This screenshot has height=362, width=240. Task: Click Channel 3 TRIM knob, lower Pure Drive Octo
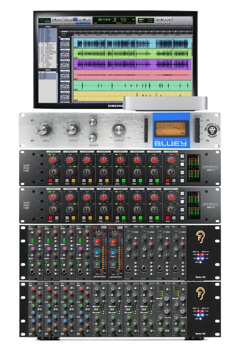pos(86,209)
